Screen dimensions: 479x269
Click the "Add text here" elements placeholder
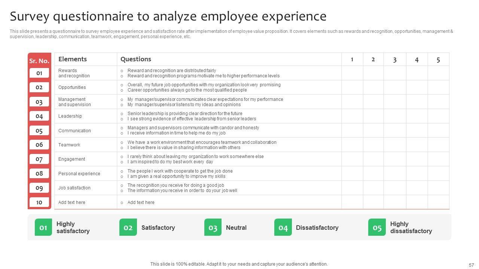pyautogui.click(x=72, y=202)
